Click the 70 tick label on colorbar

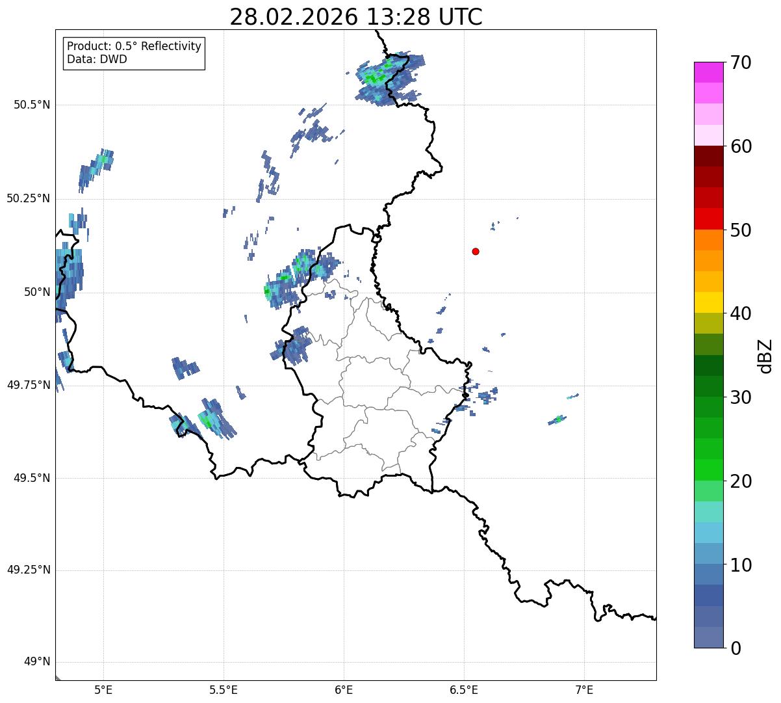point(741,62)
